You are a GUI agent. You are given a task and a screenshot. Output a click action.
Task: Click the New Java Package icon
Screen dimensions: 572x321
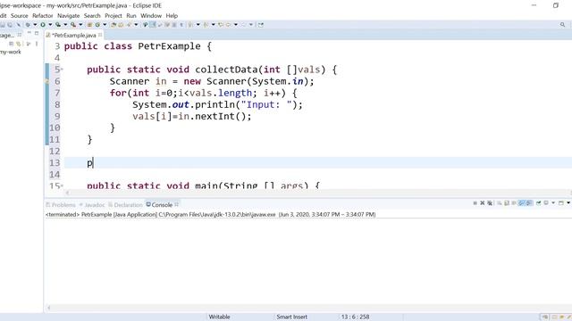(x=89, y=25)
